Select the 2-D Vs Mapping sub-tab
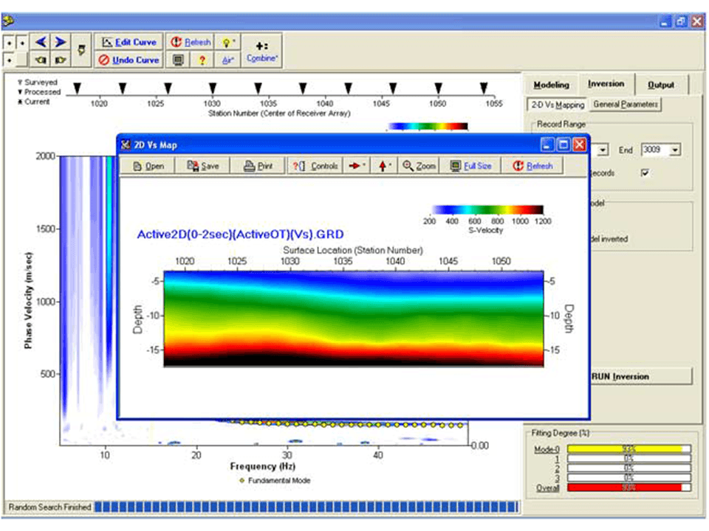The width and height of the screenshot is (709, 531). pos(558,105)
